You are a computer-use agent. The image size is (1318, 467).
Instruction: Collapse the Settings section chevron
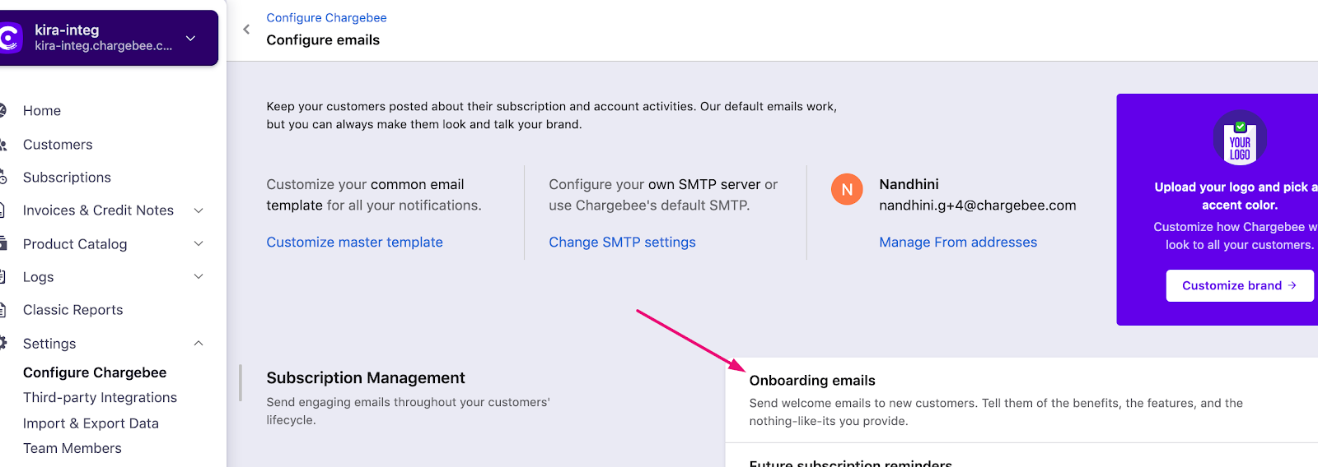(199, 344)
